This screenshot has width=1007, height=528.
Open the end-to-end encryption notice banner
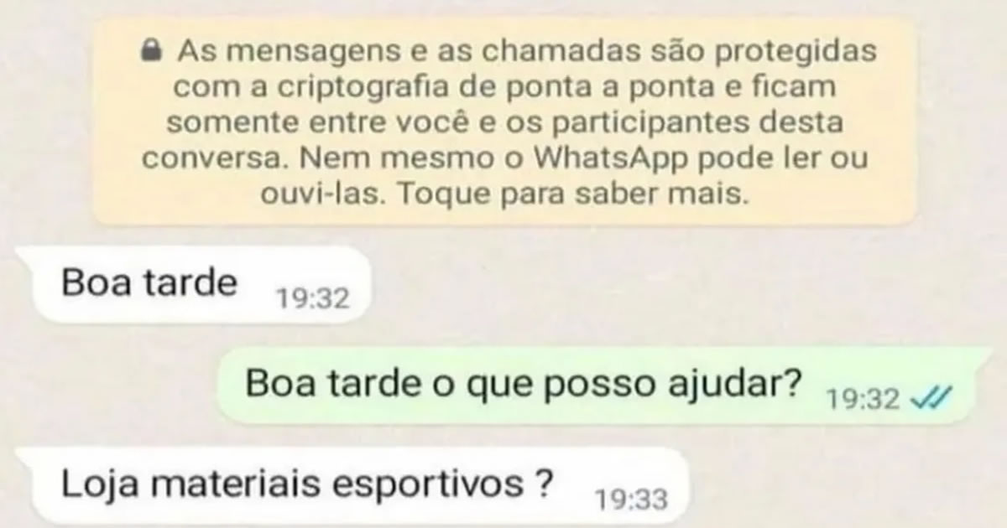pos(503,123)
